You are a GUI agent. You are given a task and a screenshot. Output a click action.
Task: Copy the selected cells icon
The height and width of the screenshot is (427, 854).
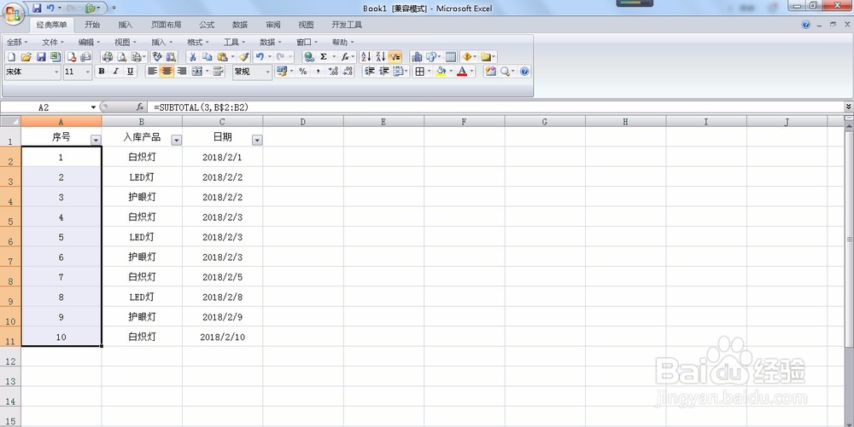(x=207, y=56)
